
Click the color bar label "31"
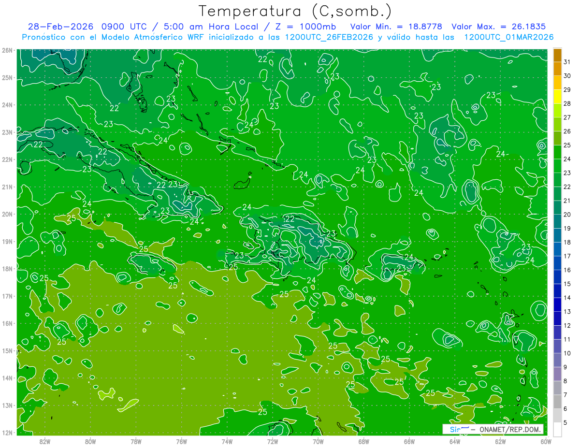[x=567, y=62]
